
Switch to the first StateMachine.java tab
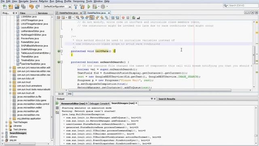68,13
